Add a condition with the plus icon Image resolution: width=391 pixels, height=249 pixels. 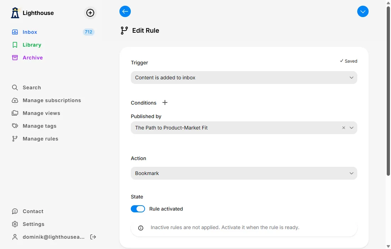(165, 102)
